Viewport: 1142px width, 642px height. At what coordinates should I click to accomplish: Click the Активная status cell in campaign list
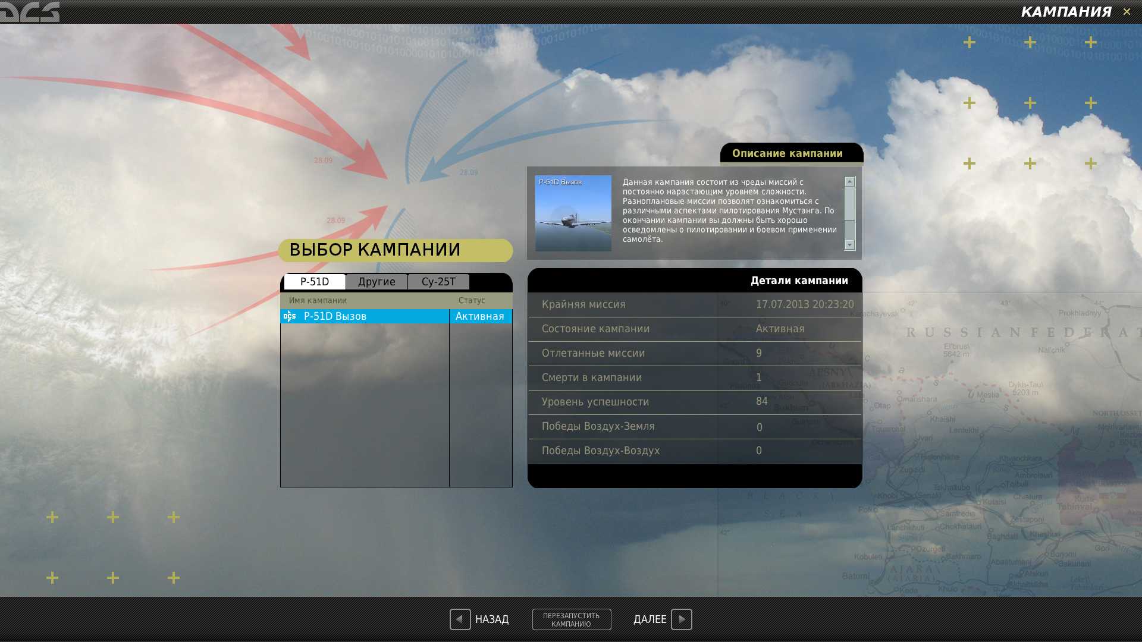click(x=480, y=316)
